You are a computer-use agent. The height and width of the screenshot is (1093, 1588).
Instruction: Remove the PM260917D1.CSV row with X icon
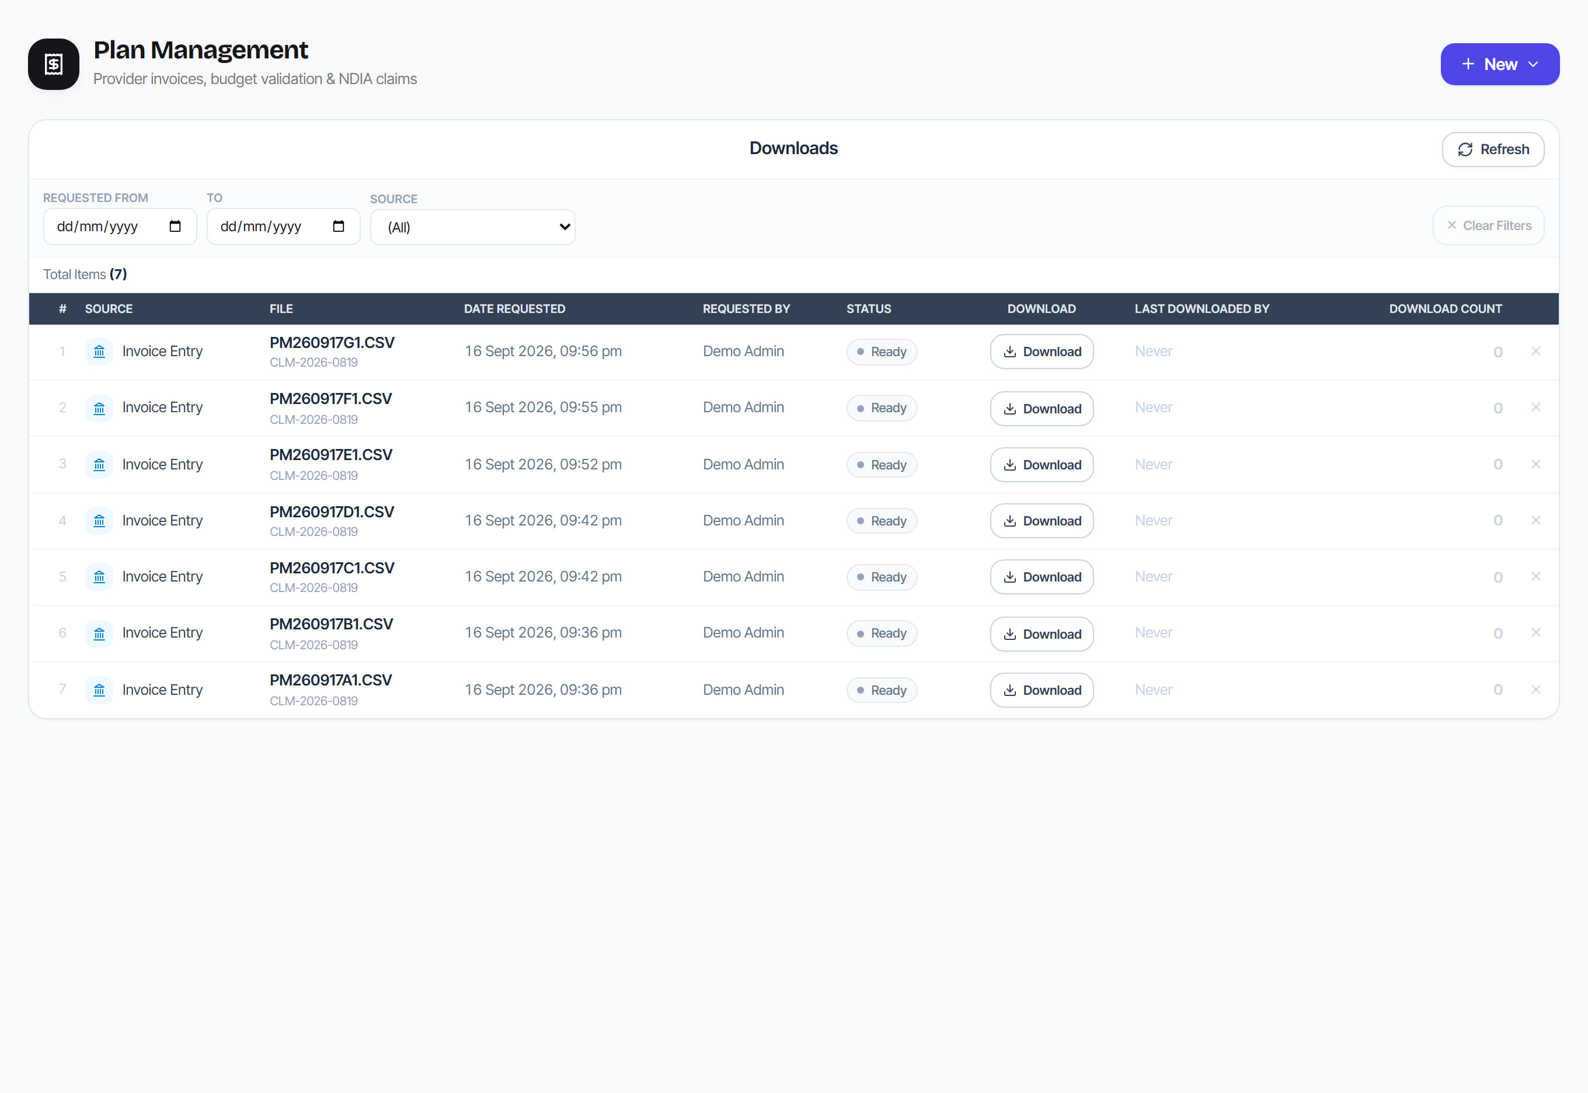tap(1536, 520)
